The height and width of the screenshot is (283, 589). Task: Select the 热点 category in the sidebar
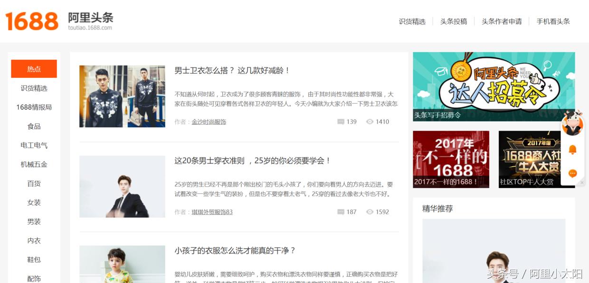[x=34, y=68]
